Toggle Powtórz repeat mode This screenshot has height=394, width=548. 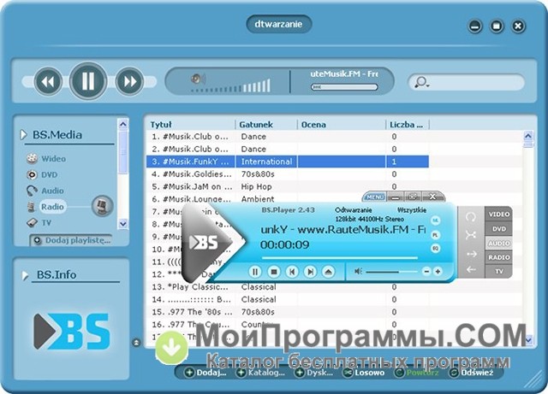(x=417, y=373)
